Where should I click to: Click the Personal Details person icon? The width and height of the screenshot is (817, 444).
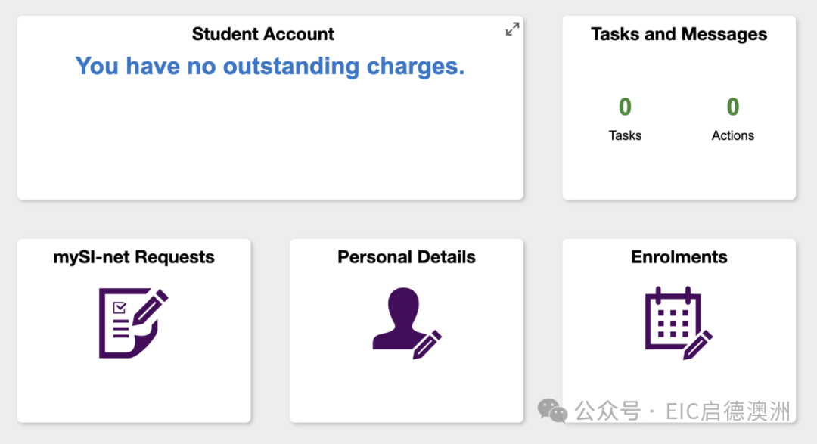click(407, 323)
